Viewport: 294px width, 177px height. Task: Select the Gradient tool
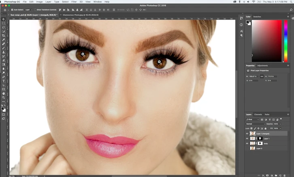pyautogui.click(x=3, y=64)
